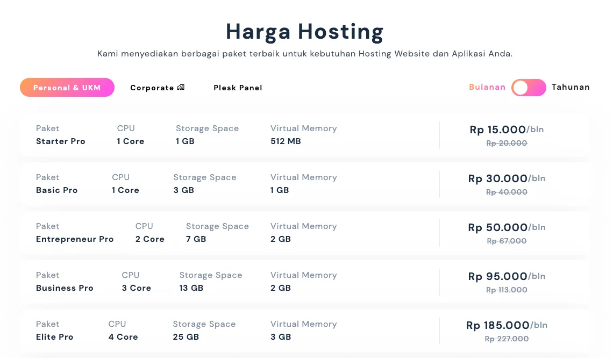Click the Bulanan billing label
The image size is (613, 358).
[x=487, y=87]
